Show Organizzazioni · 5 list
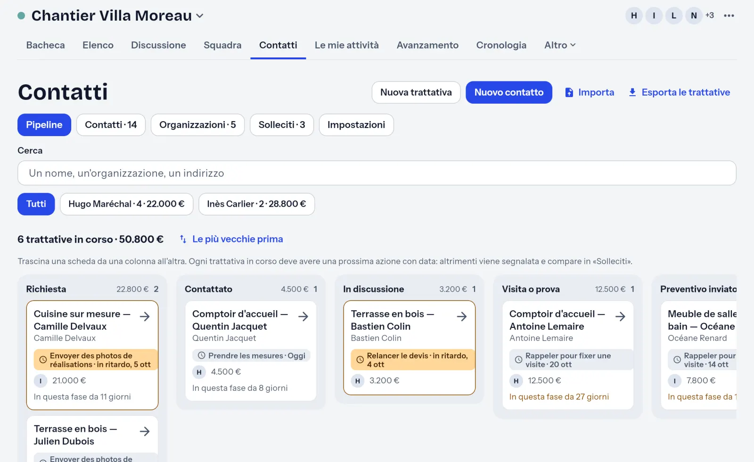This screenshot has height=462, width=754. click(x=197, y=125)
